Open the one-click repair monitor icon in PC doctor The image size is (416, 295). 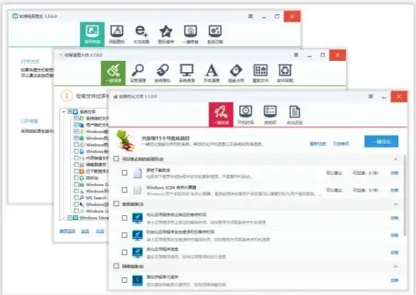pyautogui.click(x=190, y=34)
